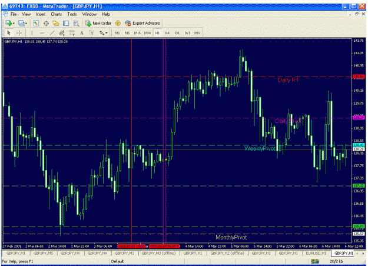Open the File menu
The width and height of the screenshot is (368, 266).
pos(14,14)
